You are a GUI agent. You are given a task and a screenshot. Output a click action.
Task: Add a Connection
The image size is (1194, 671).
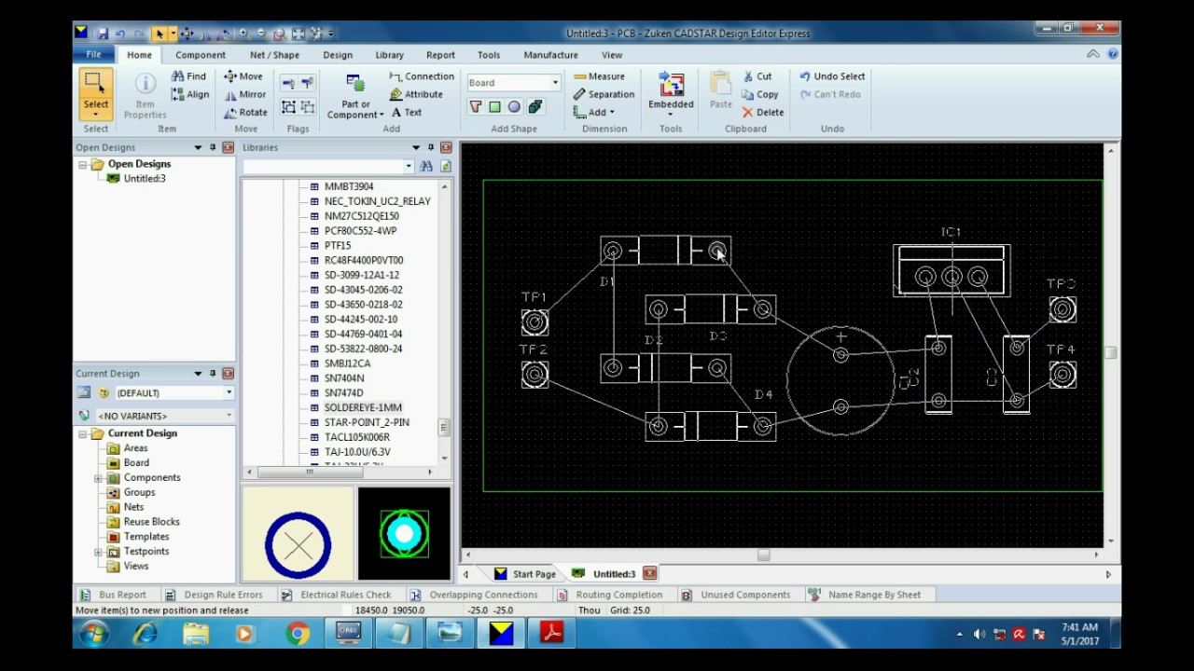422,76
